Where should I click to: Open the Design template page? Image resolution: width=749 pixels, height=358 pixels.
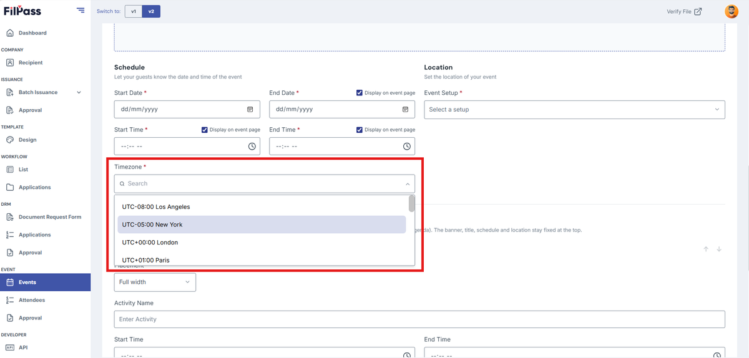coord(27,140)
